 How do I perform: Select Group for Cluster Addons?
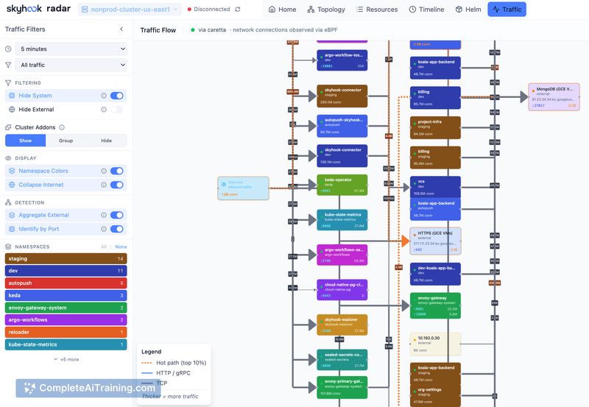click(66, 141)
